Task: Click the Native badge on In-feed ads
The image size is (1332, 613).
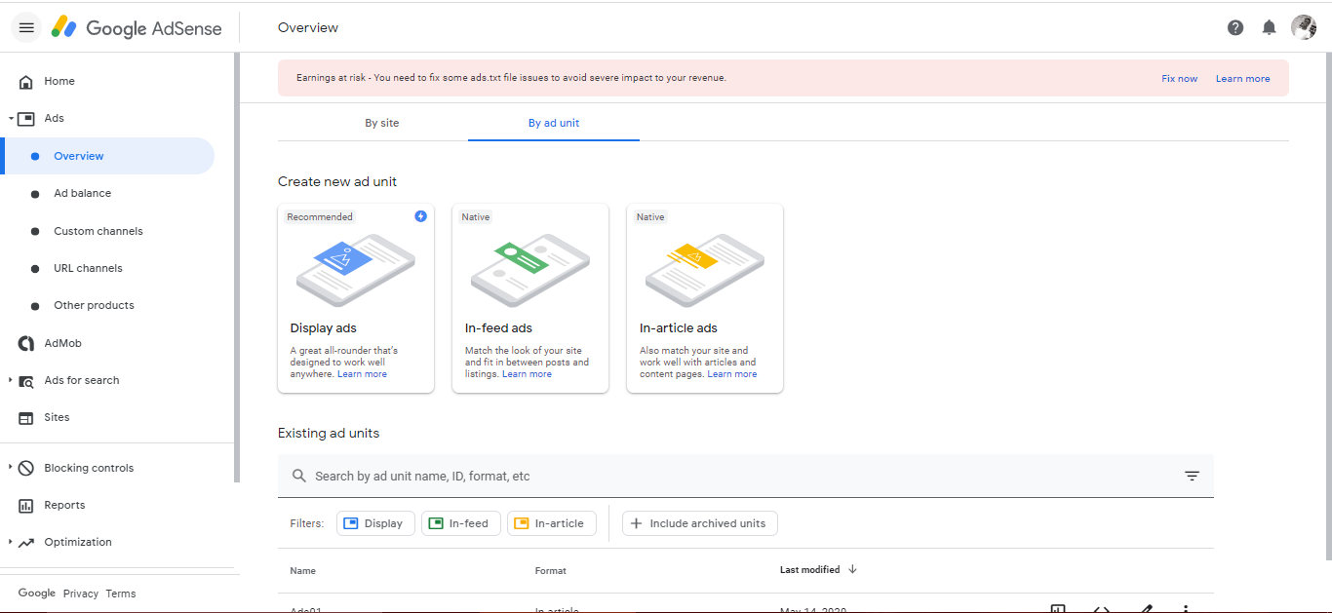Action: click(476, 217)
